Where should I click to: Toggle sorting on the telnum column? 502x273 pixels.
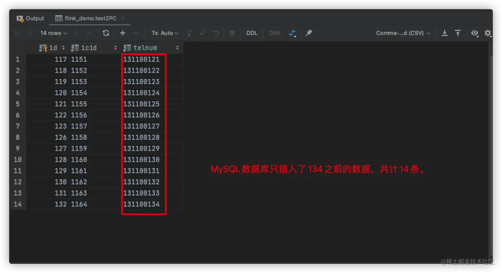click(178, 47)
